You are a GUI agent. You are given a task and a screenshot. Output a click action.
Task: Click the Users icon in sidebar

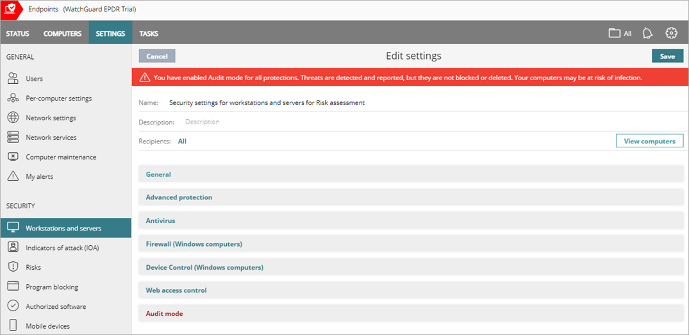[13, 79]
